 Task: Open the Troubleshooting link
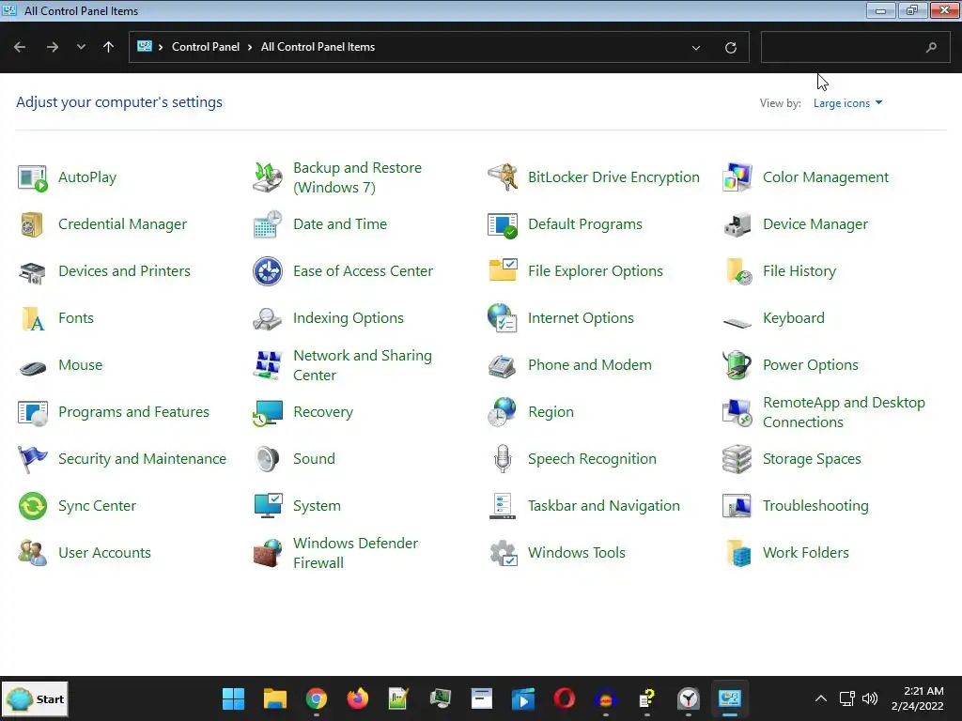point(815,506)
